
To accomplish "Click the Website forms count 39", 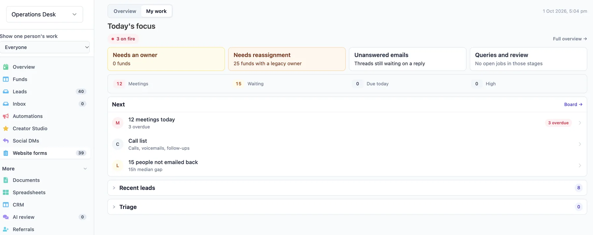I will tap(81, 153).
